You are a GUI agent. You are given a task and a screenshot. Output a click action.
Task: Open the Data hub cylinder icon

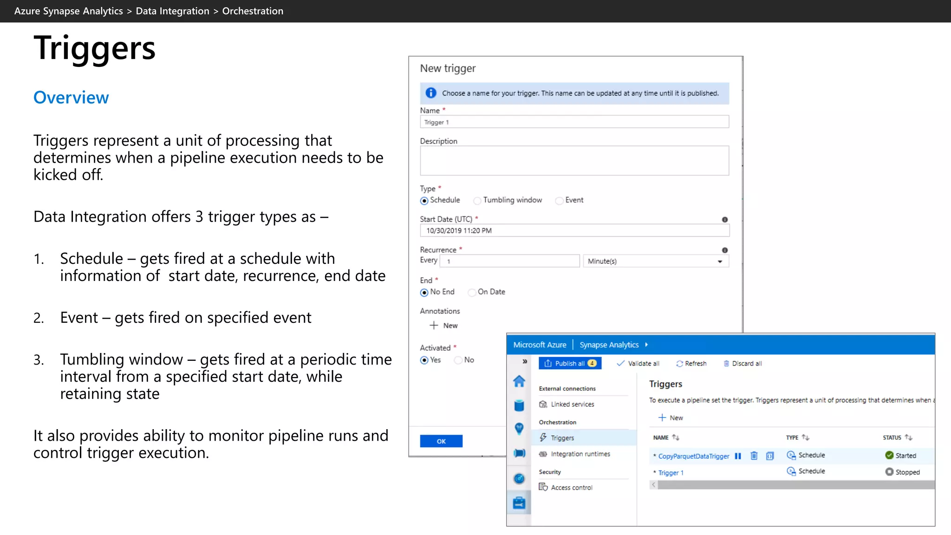tap(519, 405)
